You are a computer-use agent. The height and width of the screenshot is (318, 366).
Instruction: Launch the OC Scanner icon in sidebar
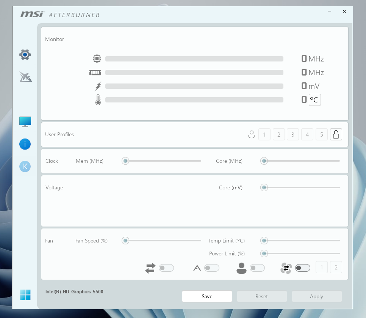click(25, 77)
